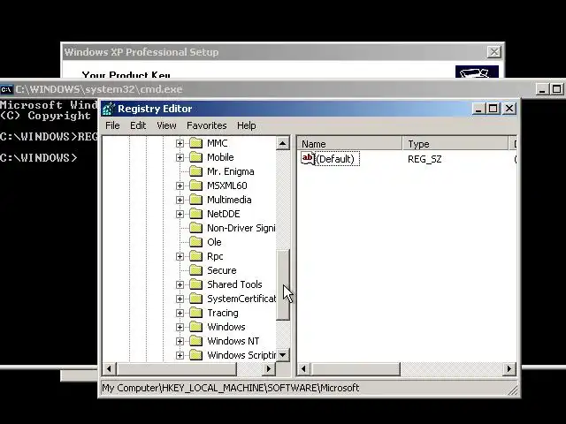566x424 pixels.
Task: Open the Edit menu in Registry Editor
Action: (x=138, y=125)
